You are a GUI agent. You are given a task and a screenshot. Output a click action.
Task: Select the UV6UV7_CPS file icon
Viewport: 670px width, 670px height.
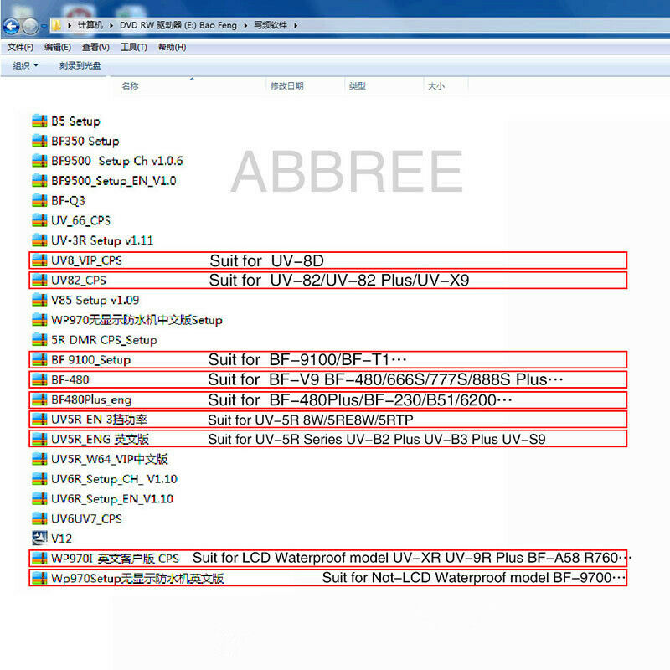39,518
